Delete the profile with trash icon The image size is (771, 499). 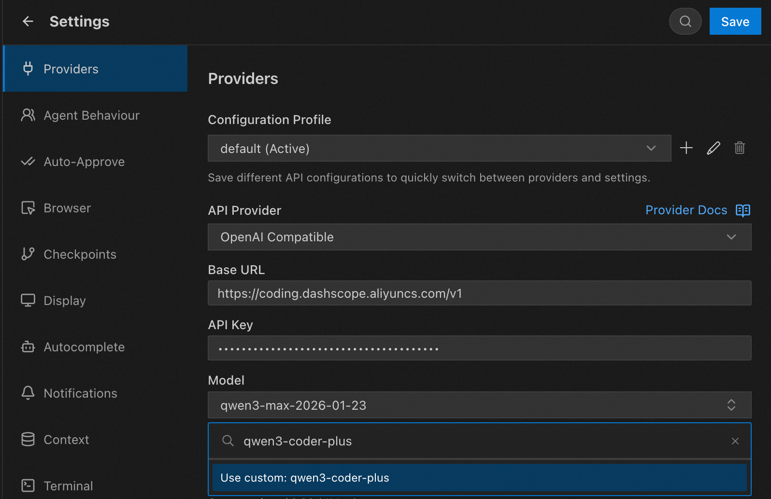pos(740,148)
